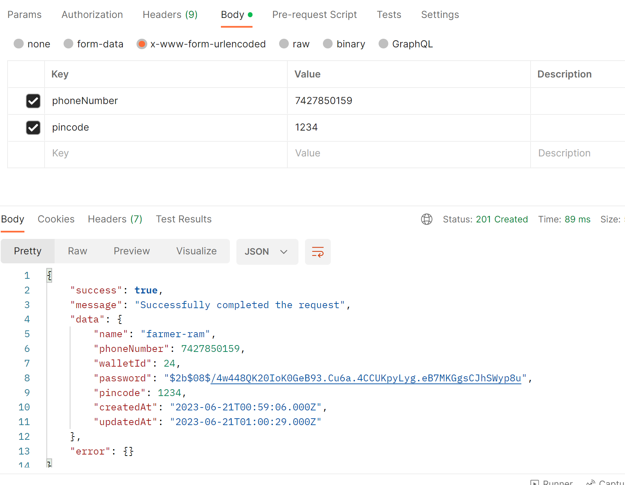Choose the raw body format option
The image size is (625, 485).
pos(284,44)
